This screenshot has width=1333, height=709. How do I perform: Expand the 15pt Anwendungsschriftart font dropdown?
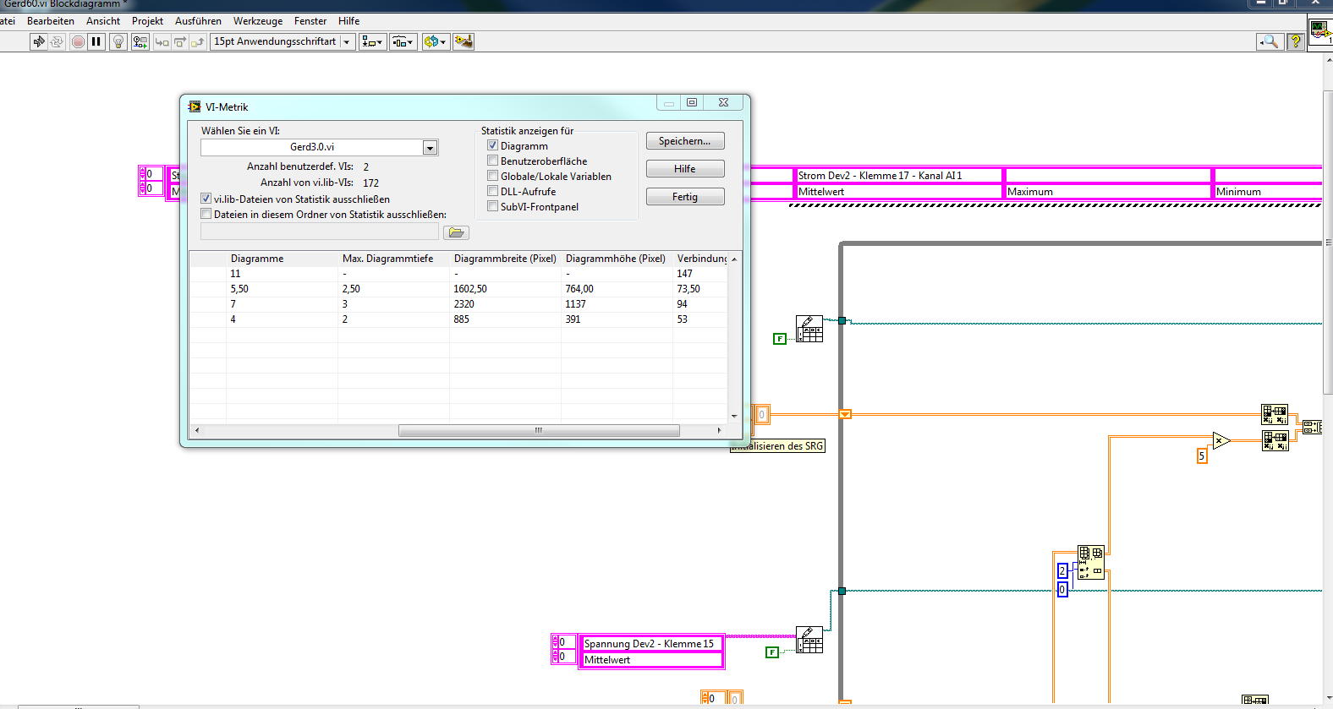[x=346, y=41]
